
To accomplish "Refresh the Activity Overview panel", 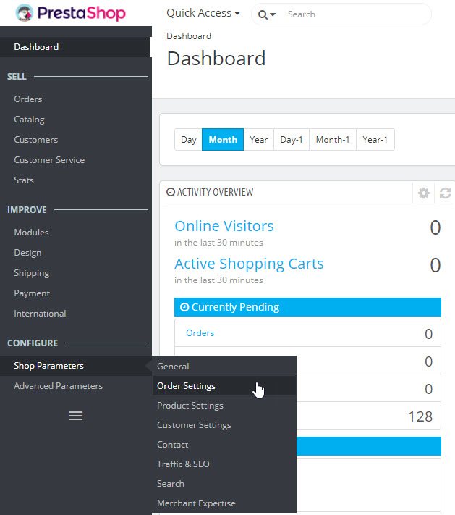I will (x=446, y=193).
